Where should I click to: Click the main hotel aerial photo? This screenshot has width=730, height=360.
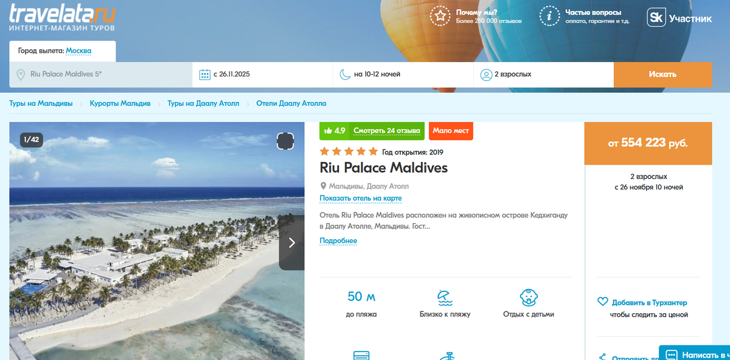(x=157, y=241)
